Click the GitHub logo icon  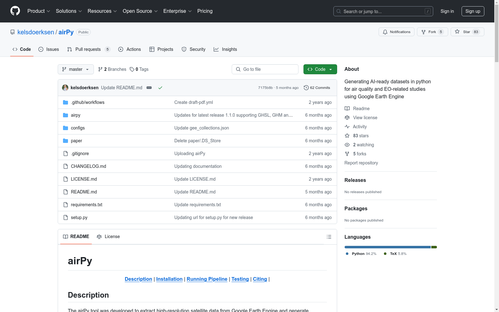tap(15, 11)
